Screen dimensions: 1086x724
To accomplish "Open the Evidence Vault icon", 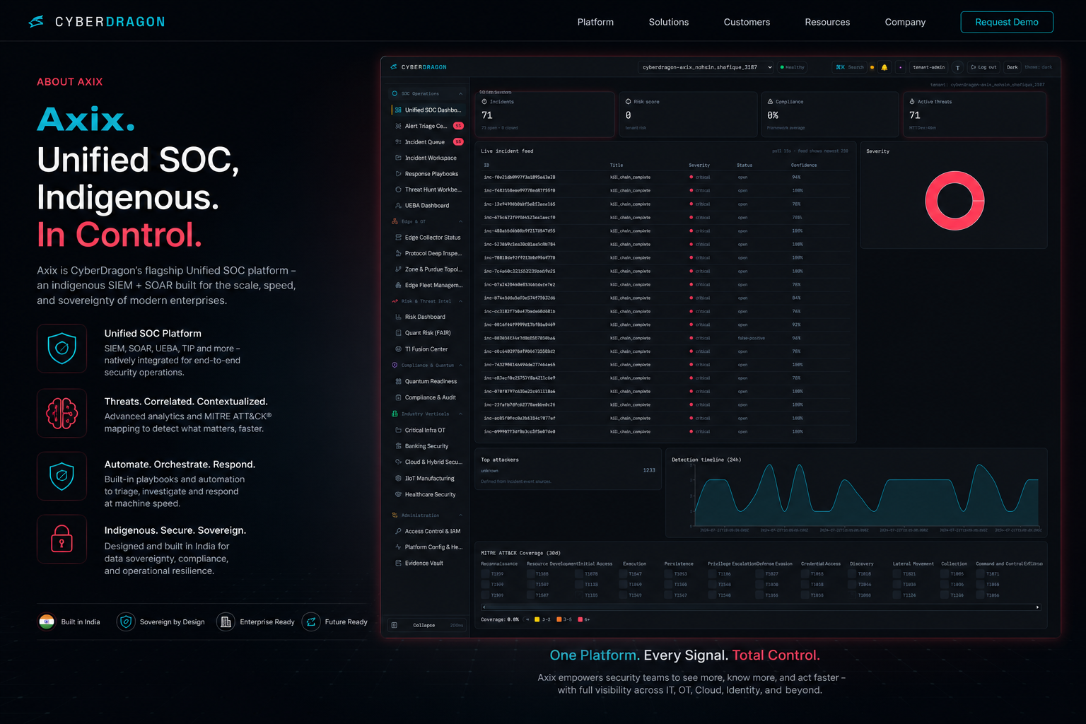I will click(x=398, y=563).
